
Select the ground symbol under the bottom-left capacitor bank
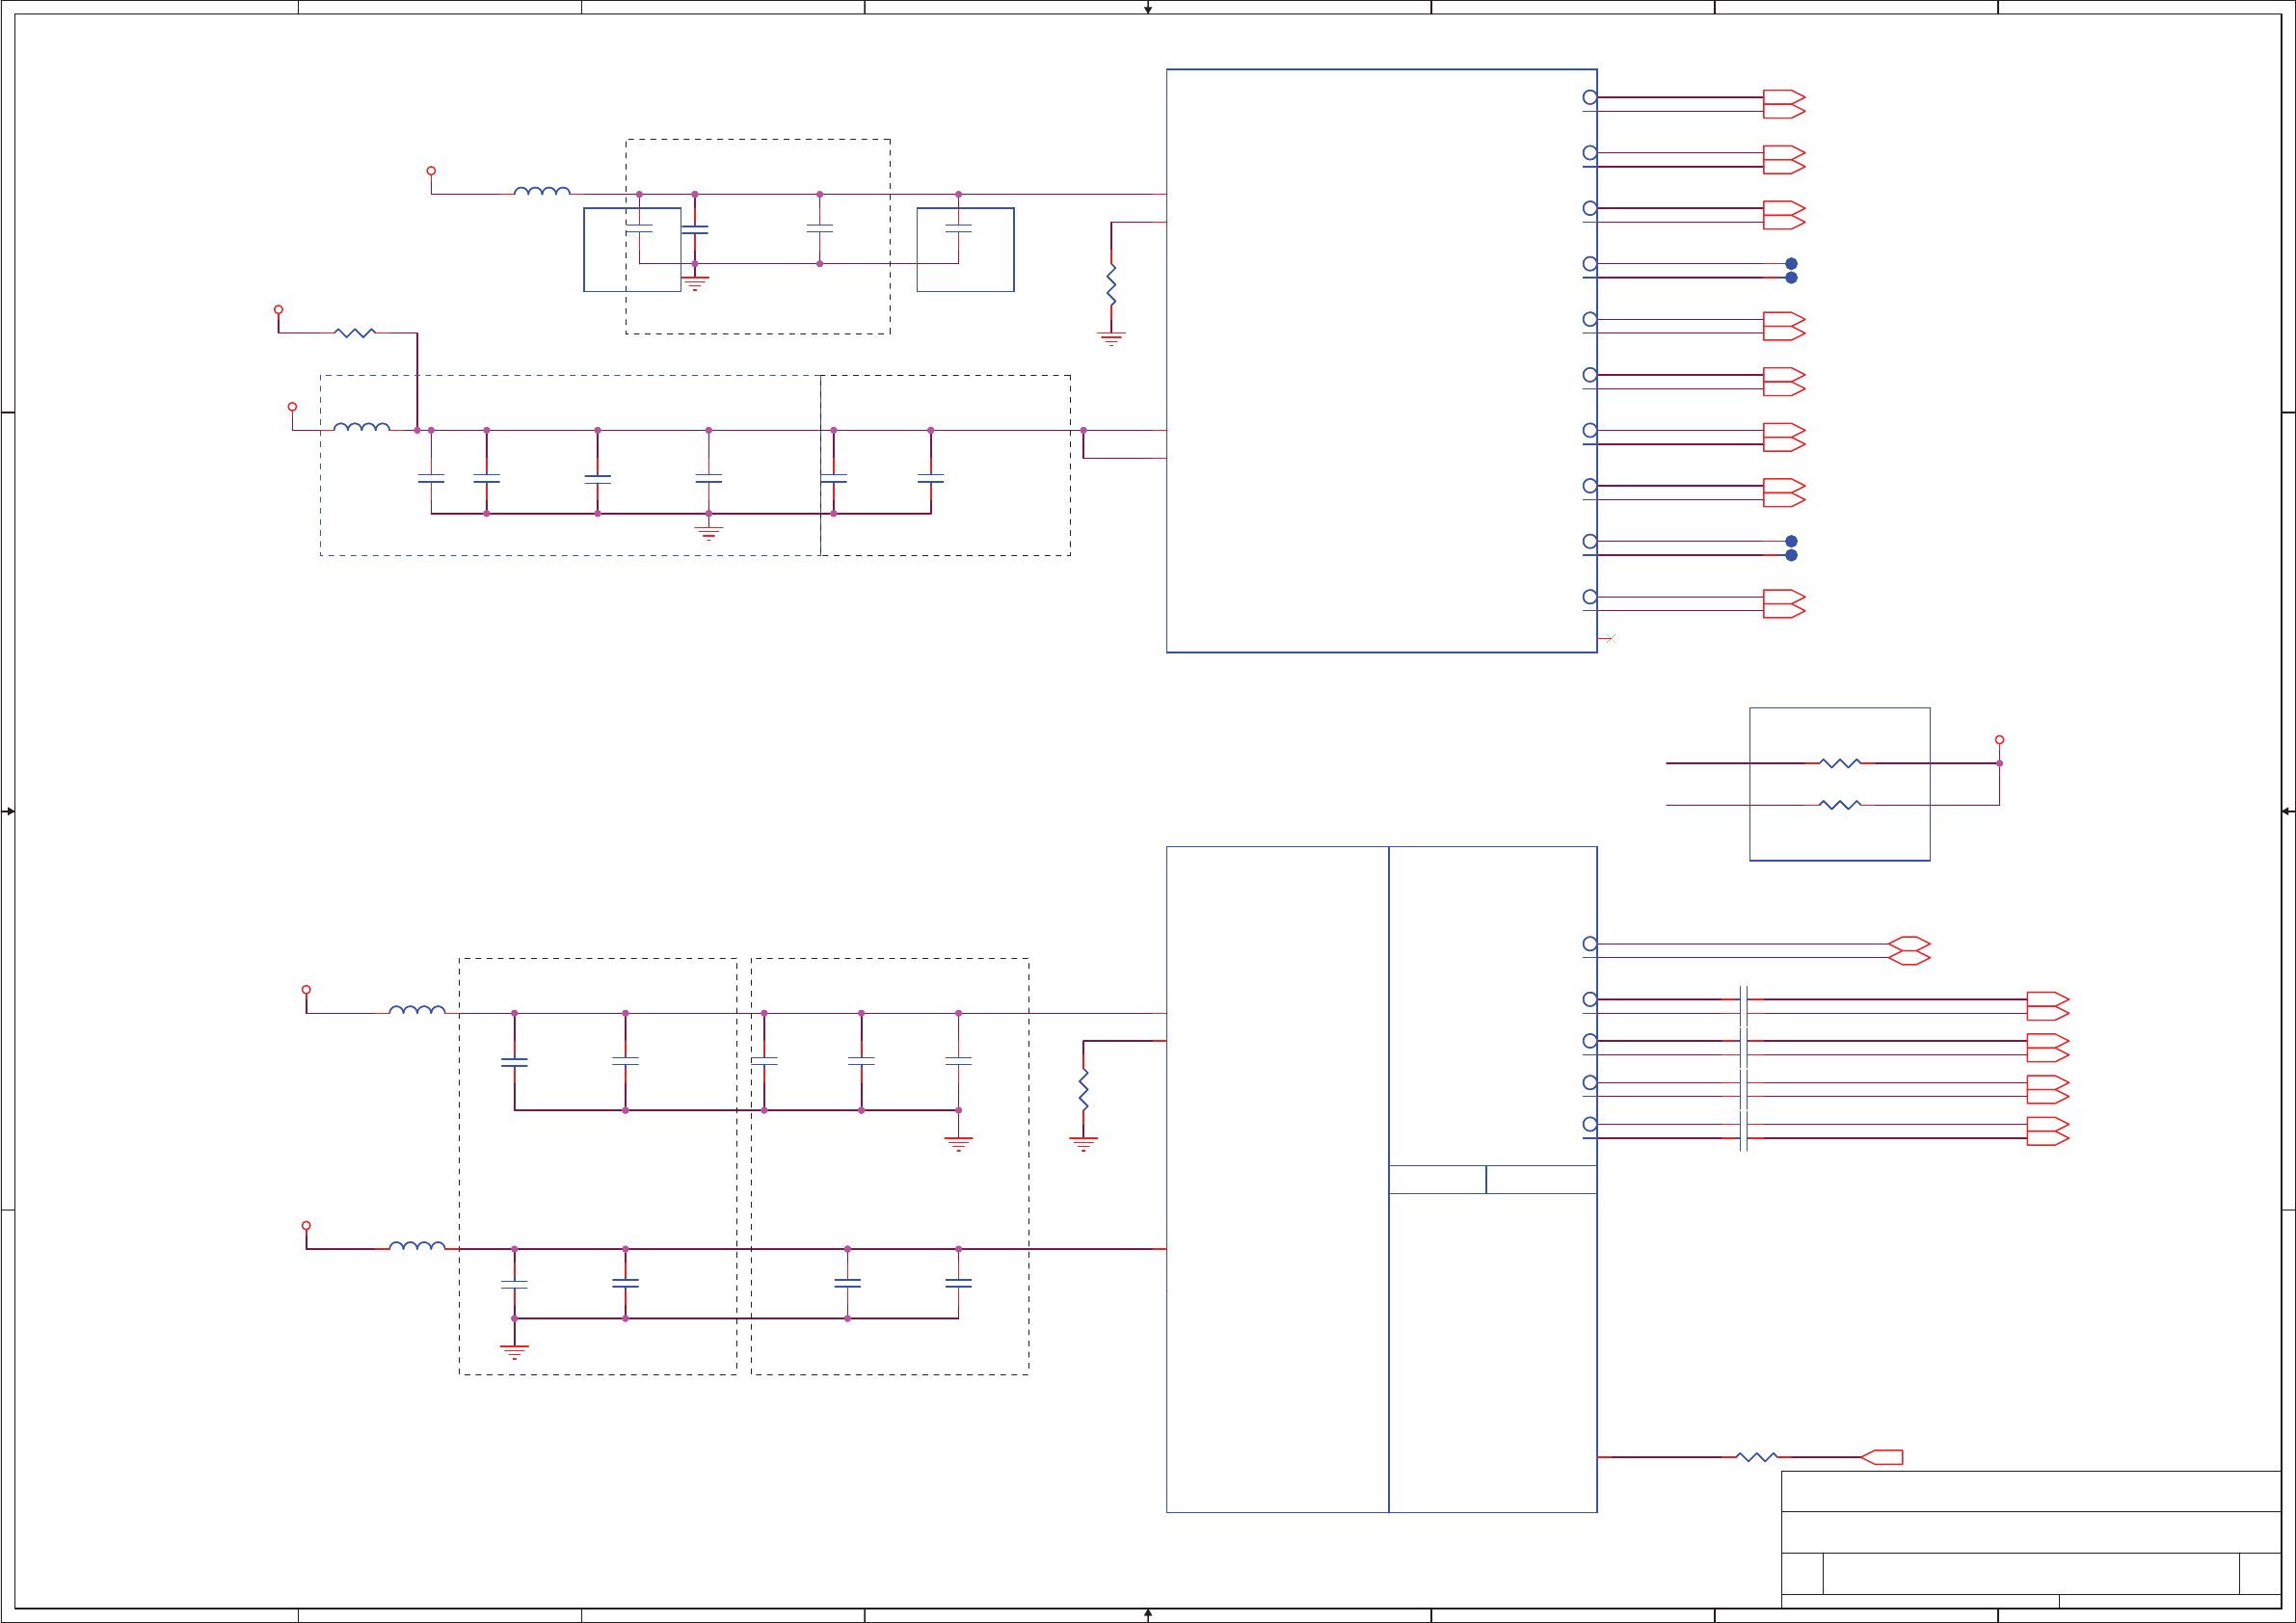[x=514, y=1352]
